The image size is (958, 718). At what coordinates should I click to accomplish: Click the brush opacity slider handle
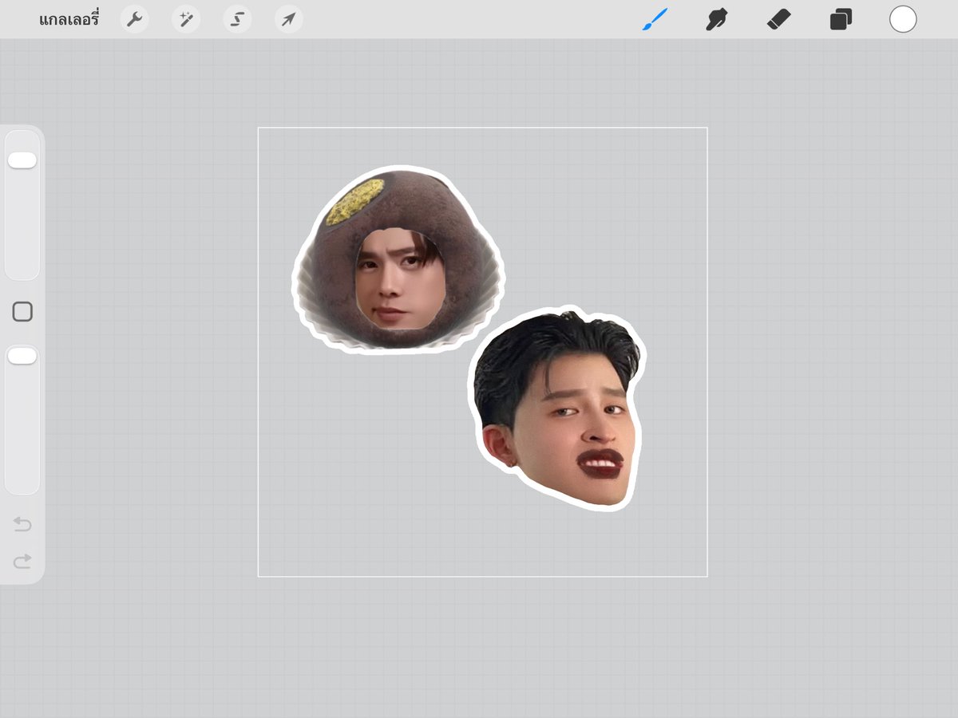coord(22,357)
